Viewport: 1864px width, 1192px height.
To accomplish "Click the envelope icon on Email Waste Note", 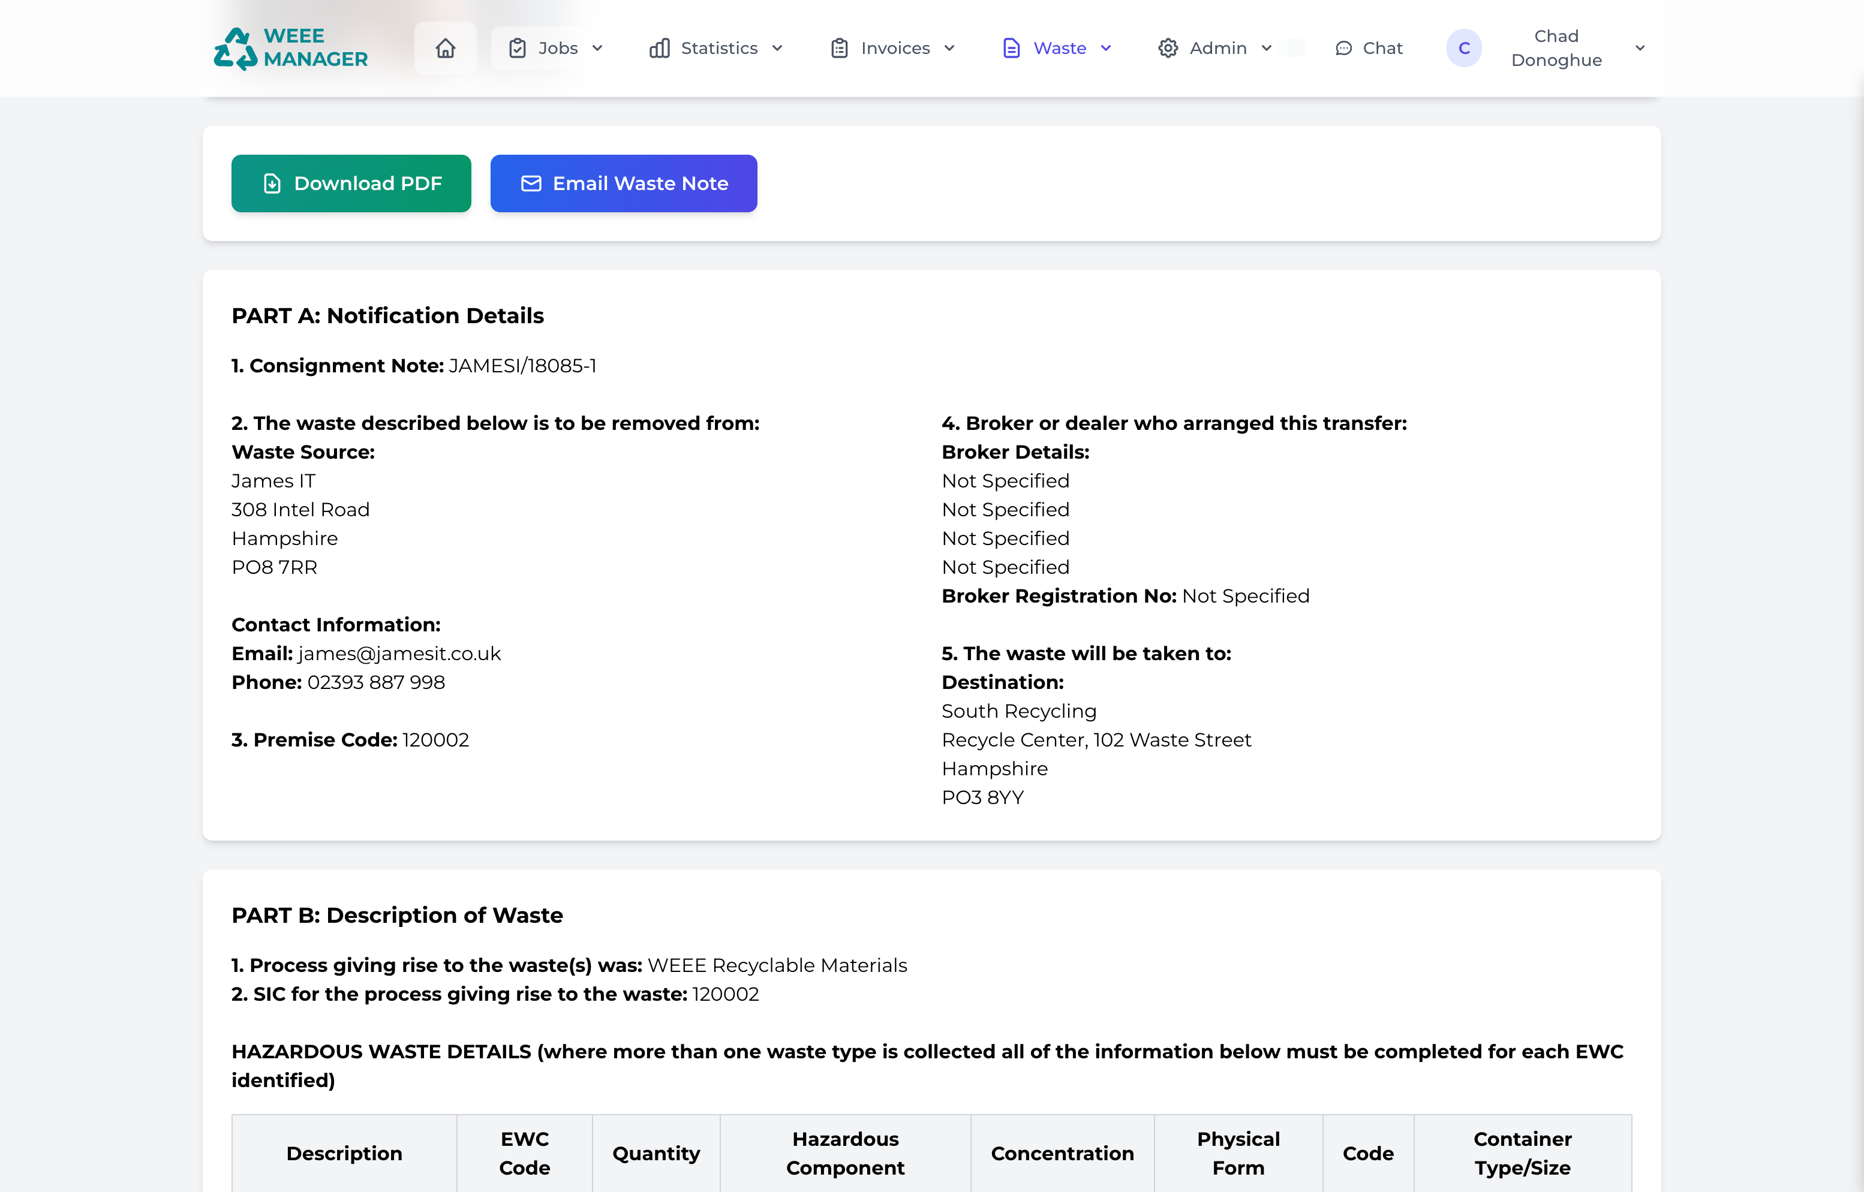I will coord(531,183).
